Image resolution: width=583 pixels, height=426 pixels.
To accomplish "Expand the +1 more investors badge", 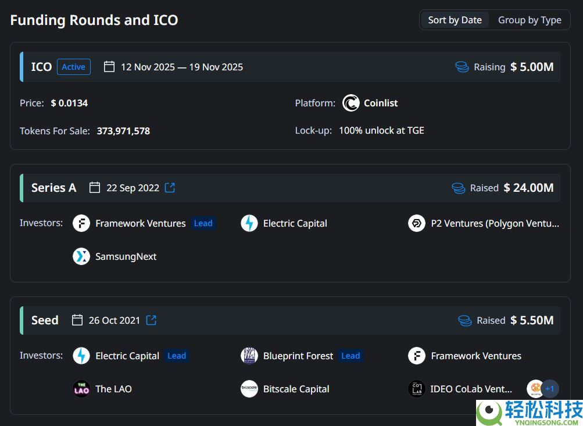I will tap(550, 389).
